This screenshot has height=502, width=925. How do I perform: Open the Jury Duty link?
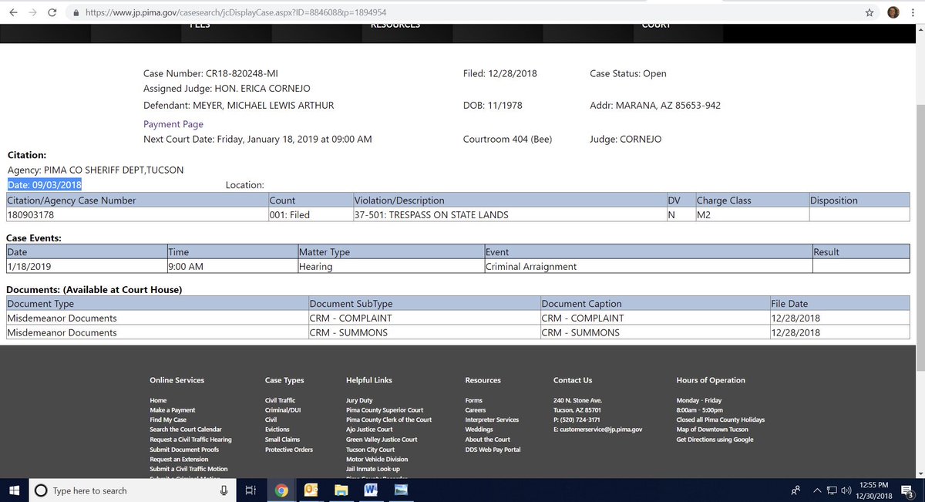359,400
